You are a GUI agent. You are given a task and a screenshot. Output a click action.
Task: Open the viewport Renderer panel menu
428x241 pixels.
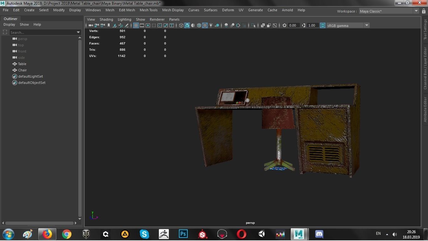click(x=157, y=19)
